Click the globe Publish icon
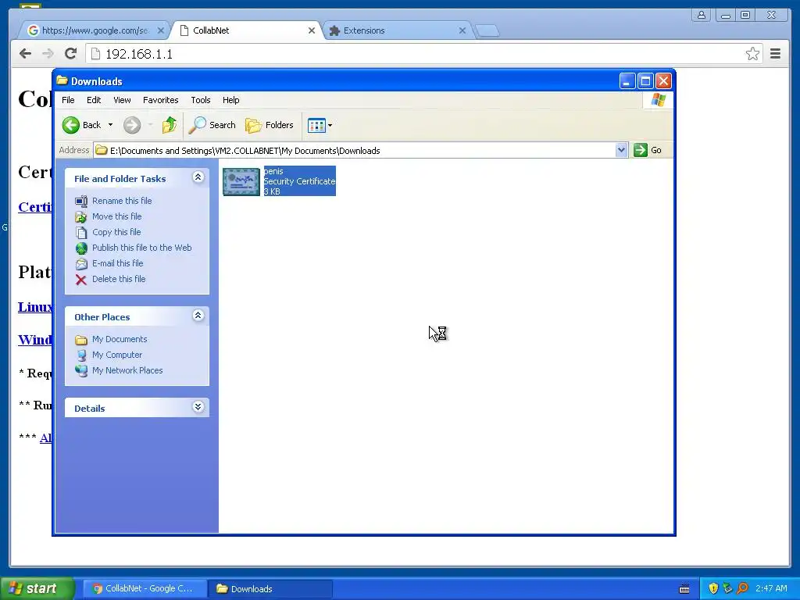Screen dimensions: 800x600 [81, 248]
